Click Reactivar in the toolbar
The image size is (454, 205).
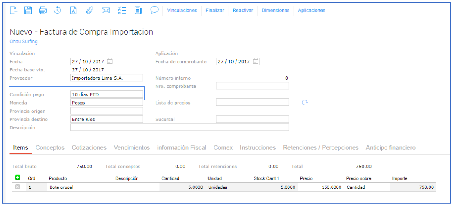pos(243,11)
